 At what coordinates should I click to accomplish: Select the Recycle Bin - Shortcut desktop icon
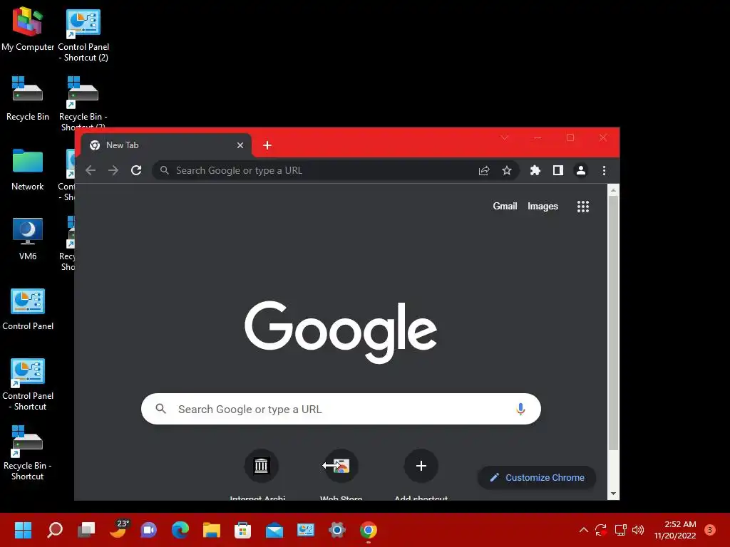[28, 454]
